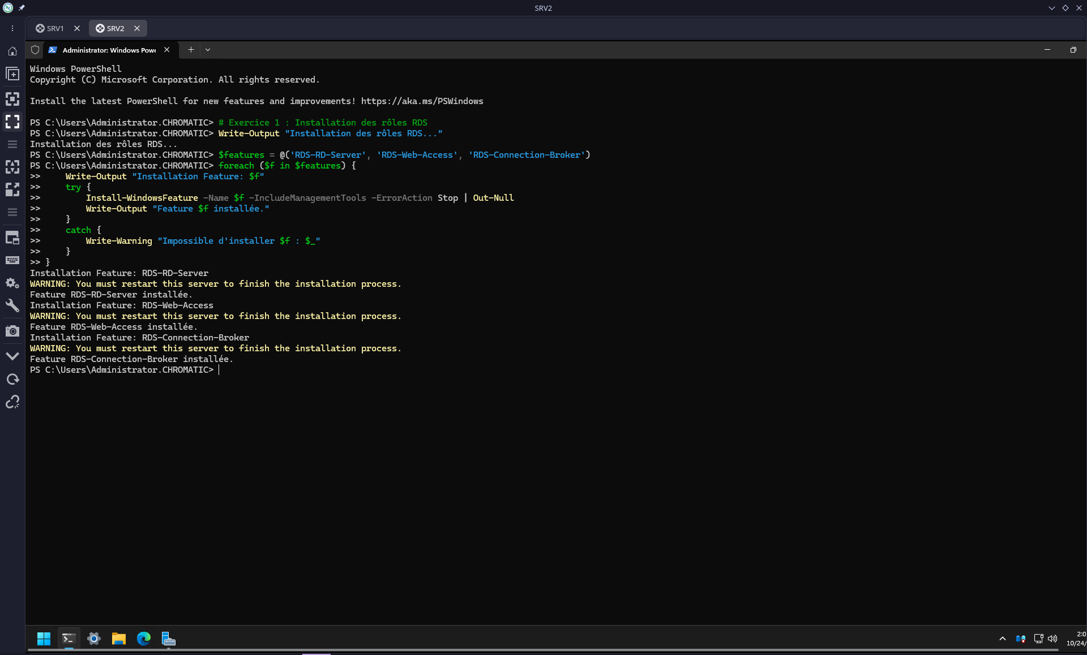
Task: Toggle the fullscreen mode sidebar icon
Action: [x=12, y=122]
